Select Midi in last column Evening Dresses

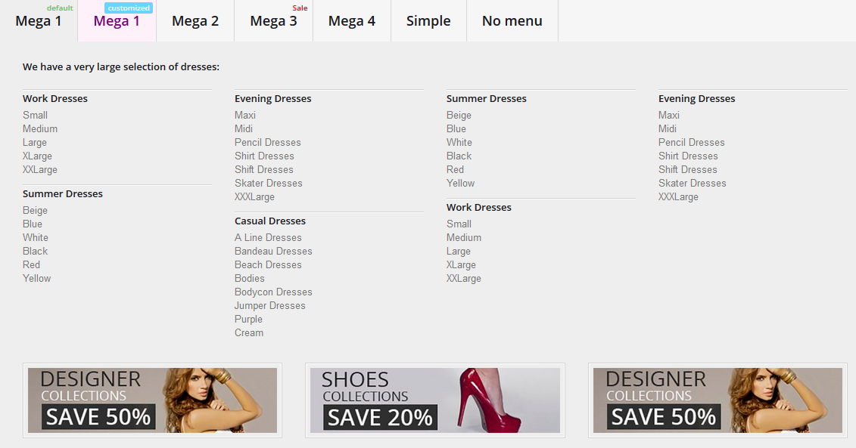click(x=667, y=128)
